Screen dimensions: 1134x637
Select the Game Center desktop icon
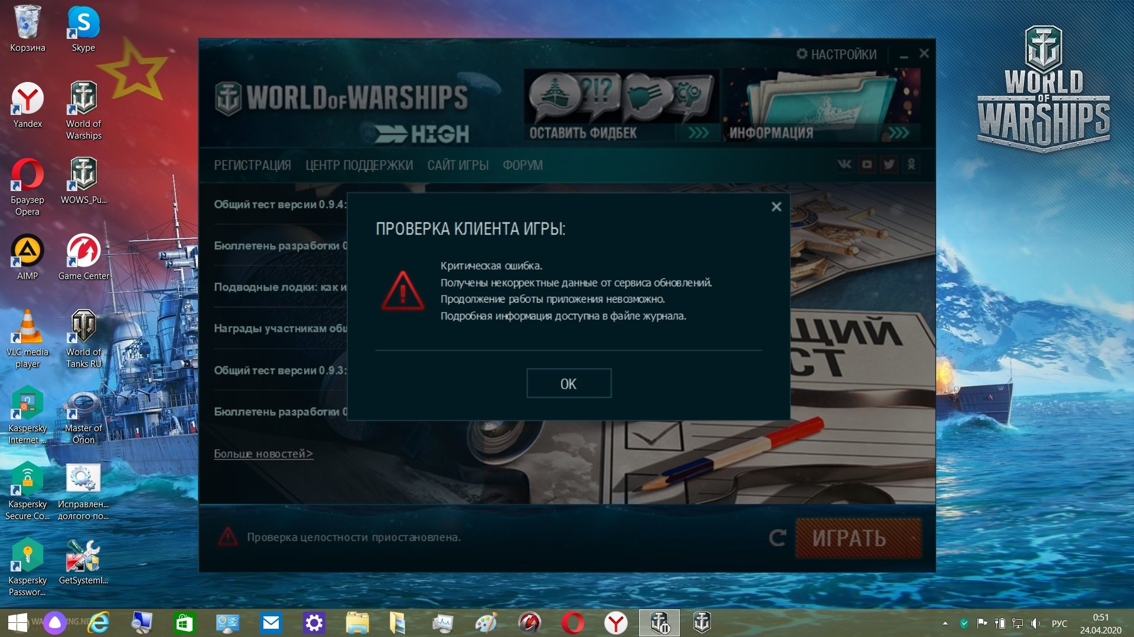click(83, 258)
